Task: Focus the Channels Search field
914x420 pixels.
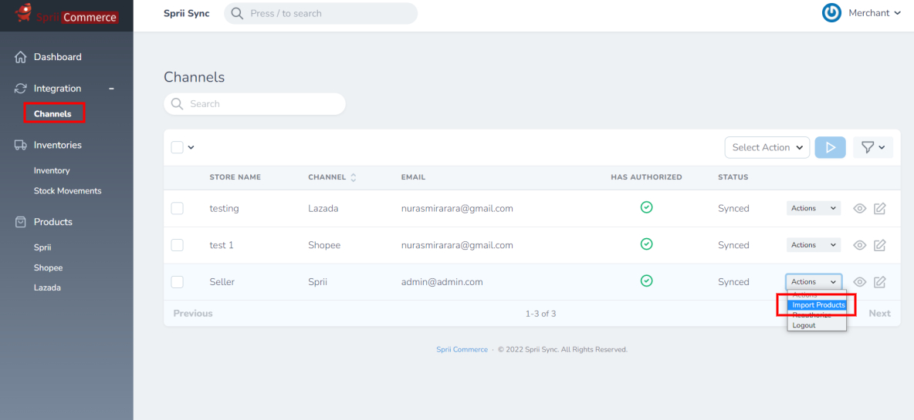Action: point(255,104)
